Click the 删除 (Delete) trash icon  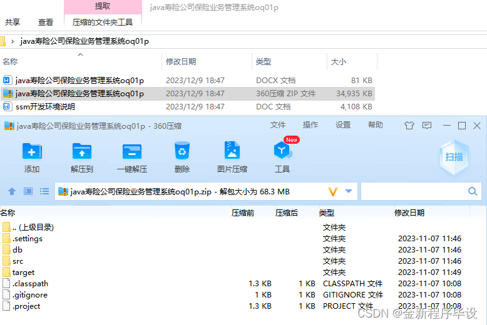182,151
